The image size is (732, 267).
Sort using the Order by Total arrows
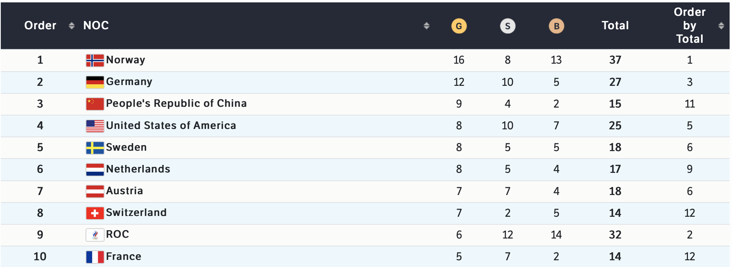tap(721, 26)
